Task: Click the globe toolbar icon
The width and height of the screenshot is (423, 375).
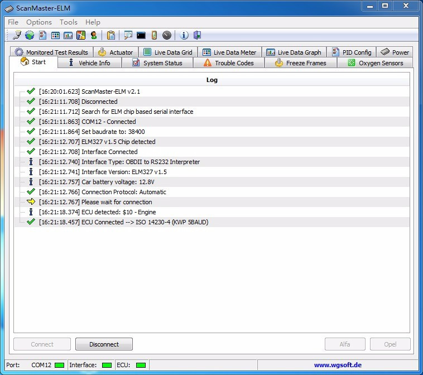Action: tap(30, 35)
